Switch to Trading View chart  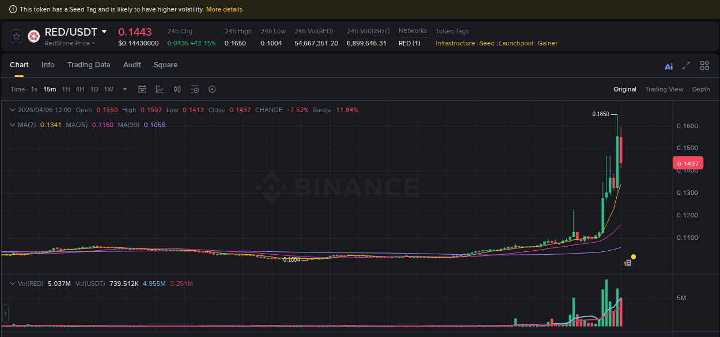coord(664,89)
